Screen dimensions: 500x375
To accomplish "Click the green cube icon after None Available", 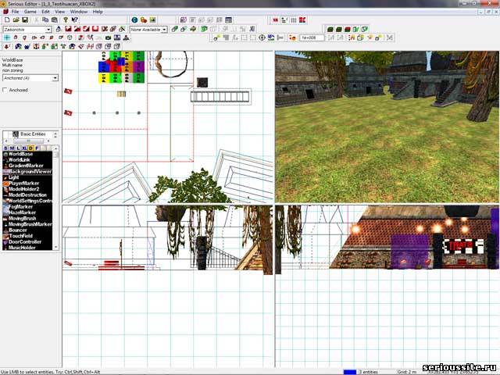I will click(174, 29).
